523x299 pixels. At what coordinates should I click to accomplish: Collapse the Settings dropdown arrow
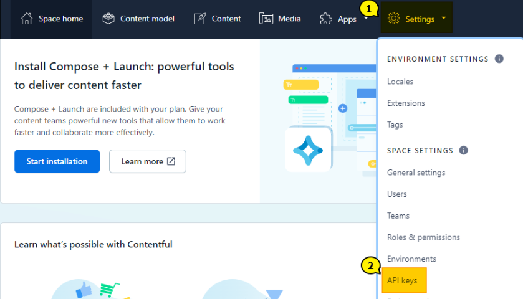tap(443, 18)
